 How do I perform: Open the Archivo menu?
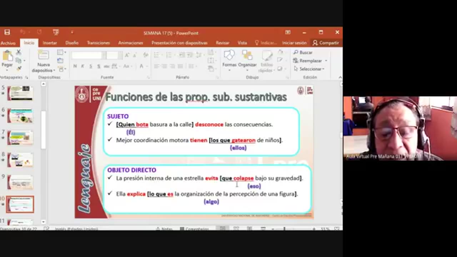[8, 43]
